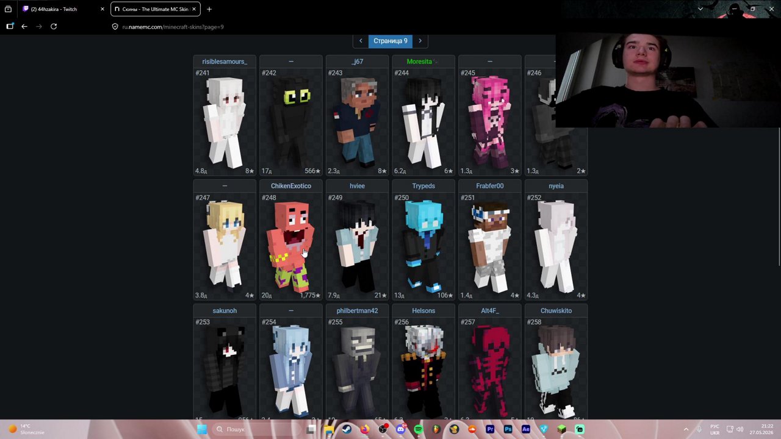View black skin #242 with yellow eyes

tap(291, 122)
